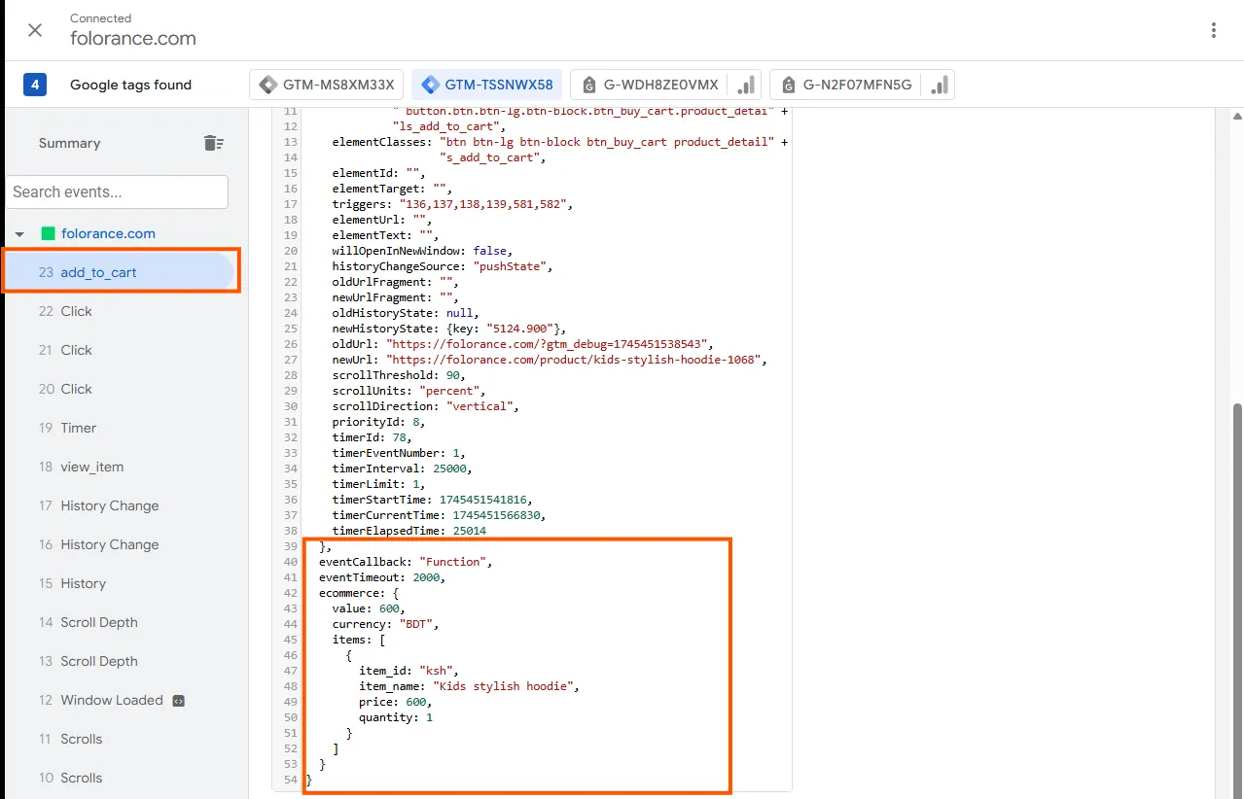The image size is (1244, 799).
Task: Click the green square icon beside folorance.com
Action: pyautogui.click(x=48, y=233)
